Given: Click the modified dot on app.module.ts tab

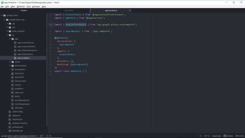Looking at the screenshot, I should [130, 10].
